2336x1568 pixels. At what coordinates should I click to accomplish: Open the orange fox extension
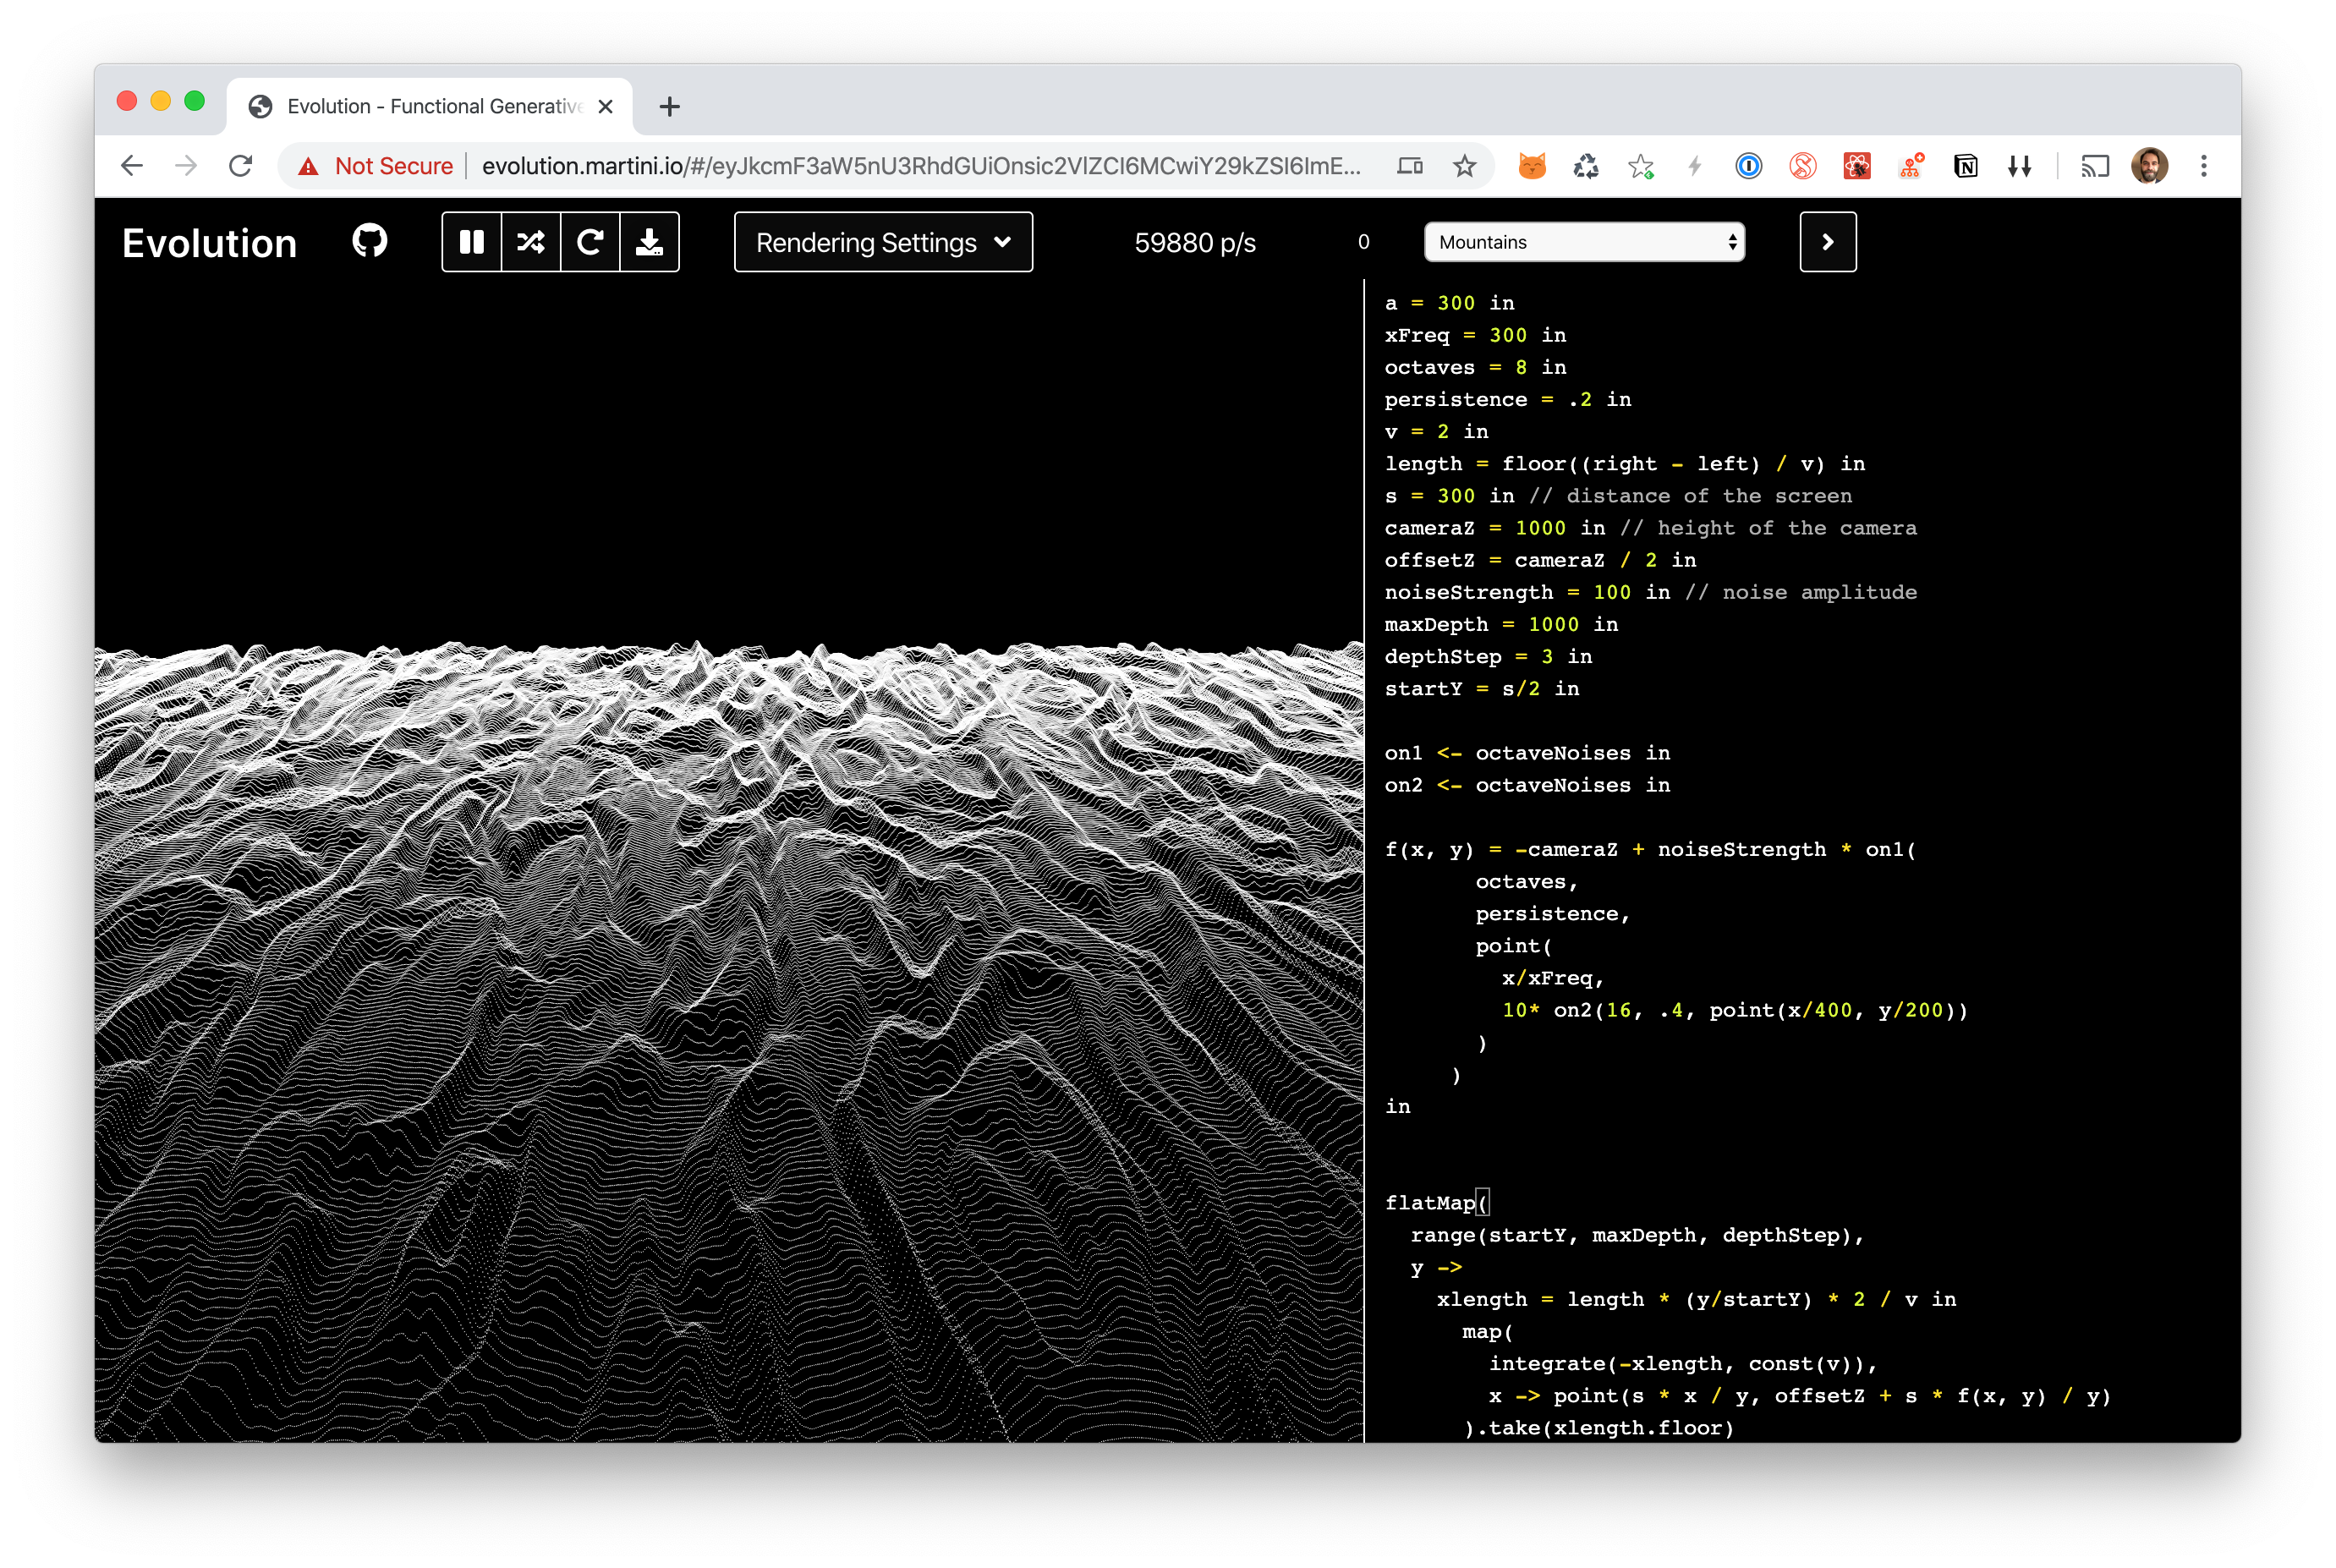[x=1531, y=166]
